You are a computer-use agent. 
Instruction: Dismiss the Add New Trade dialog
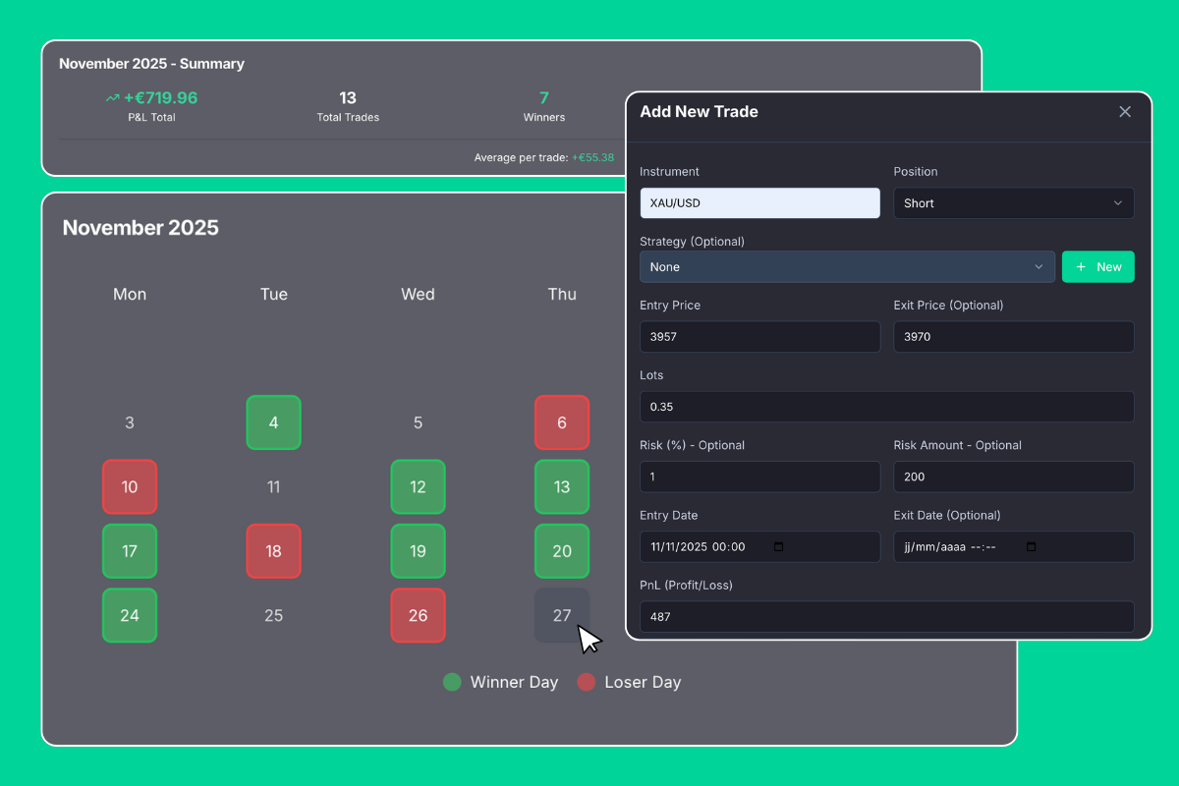click(x=1124, y=111)
